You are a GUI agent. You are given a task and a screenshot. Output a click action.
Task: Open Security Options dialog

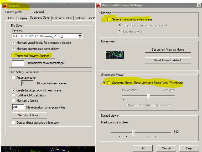[29, 115]
